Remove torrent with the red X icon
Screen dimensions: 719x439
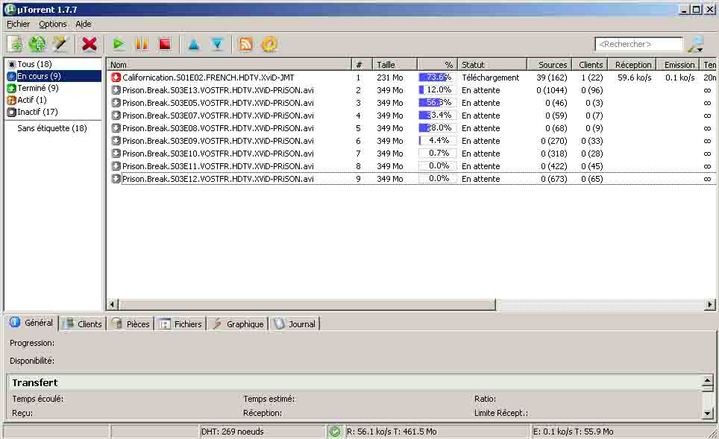[90, 44]
